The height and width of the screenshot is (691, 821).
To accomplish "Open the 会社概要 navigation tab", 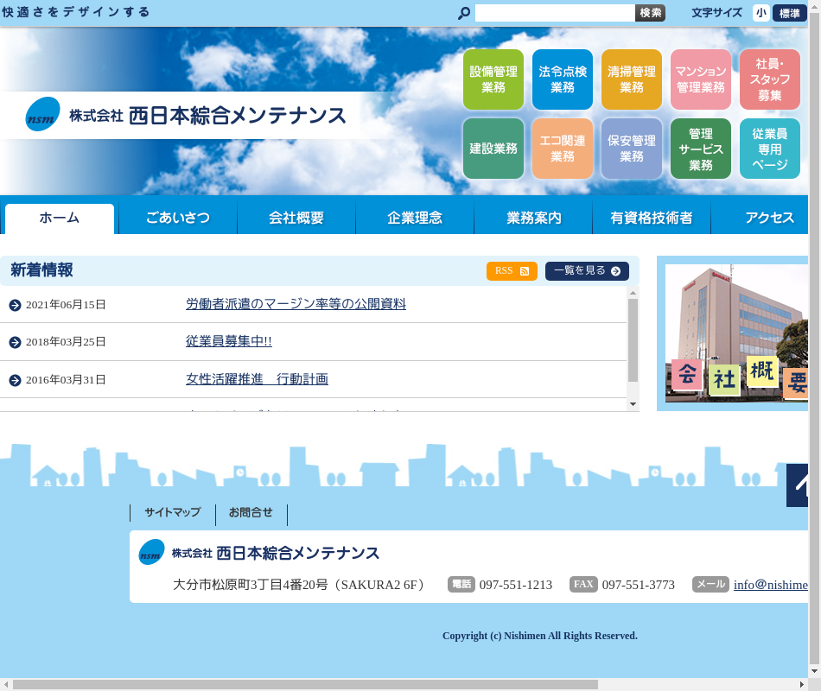I will 296,219.
